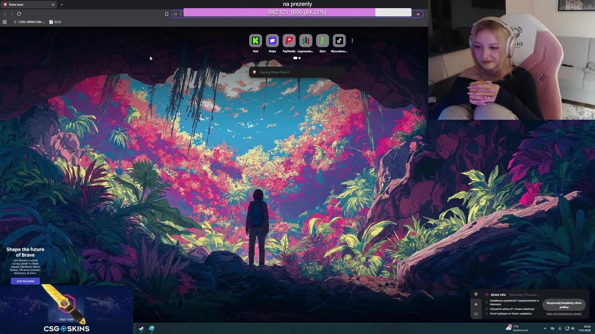Open the CSGO-SKINS.COM bookmark
The image size is (595, 334).
tap(30, 22)
